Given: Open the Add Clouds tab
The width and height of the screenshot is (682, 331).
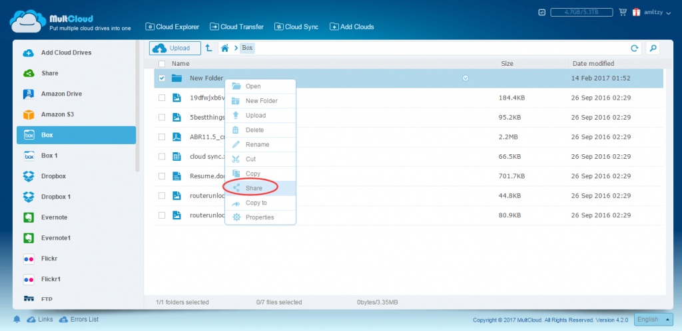Looking at the screenshot, I should pyautogui.click(x=352, y=27).
